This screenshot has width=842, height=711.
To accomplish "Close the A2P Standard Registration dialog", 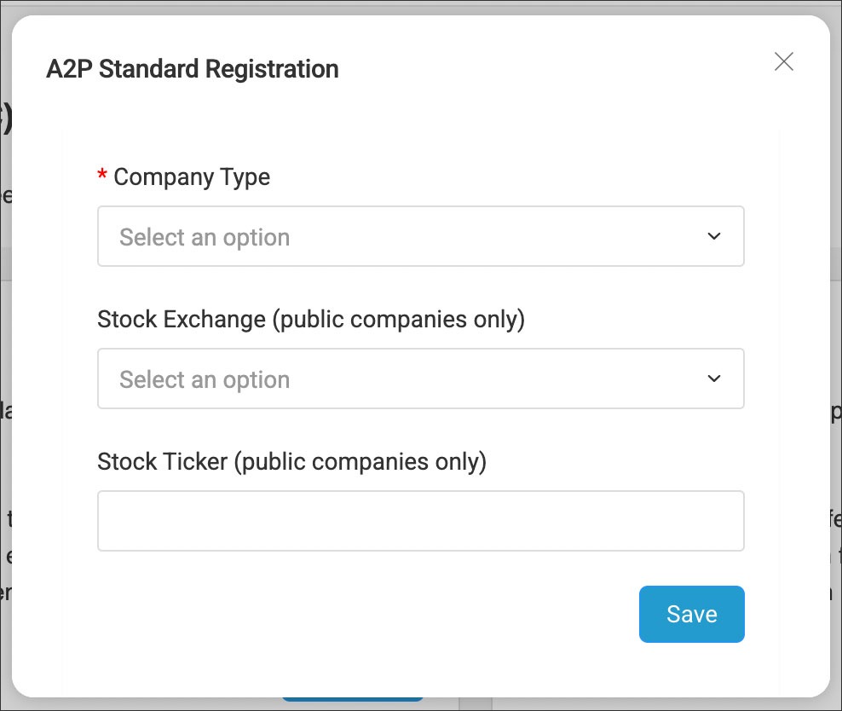I will pyautogui.click(x=783, y=61).
